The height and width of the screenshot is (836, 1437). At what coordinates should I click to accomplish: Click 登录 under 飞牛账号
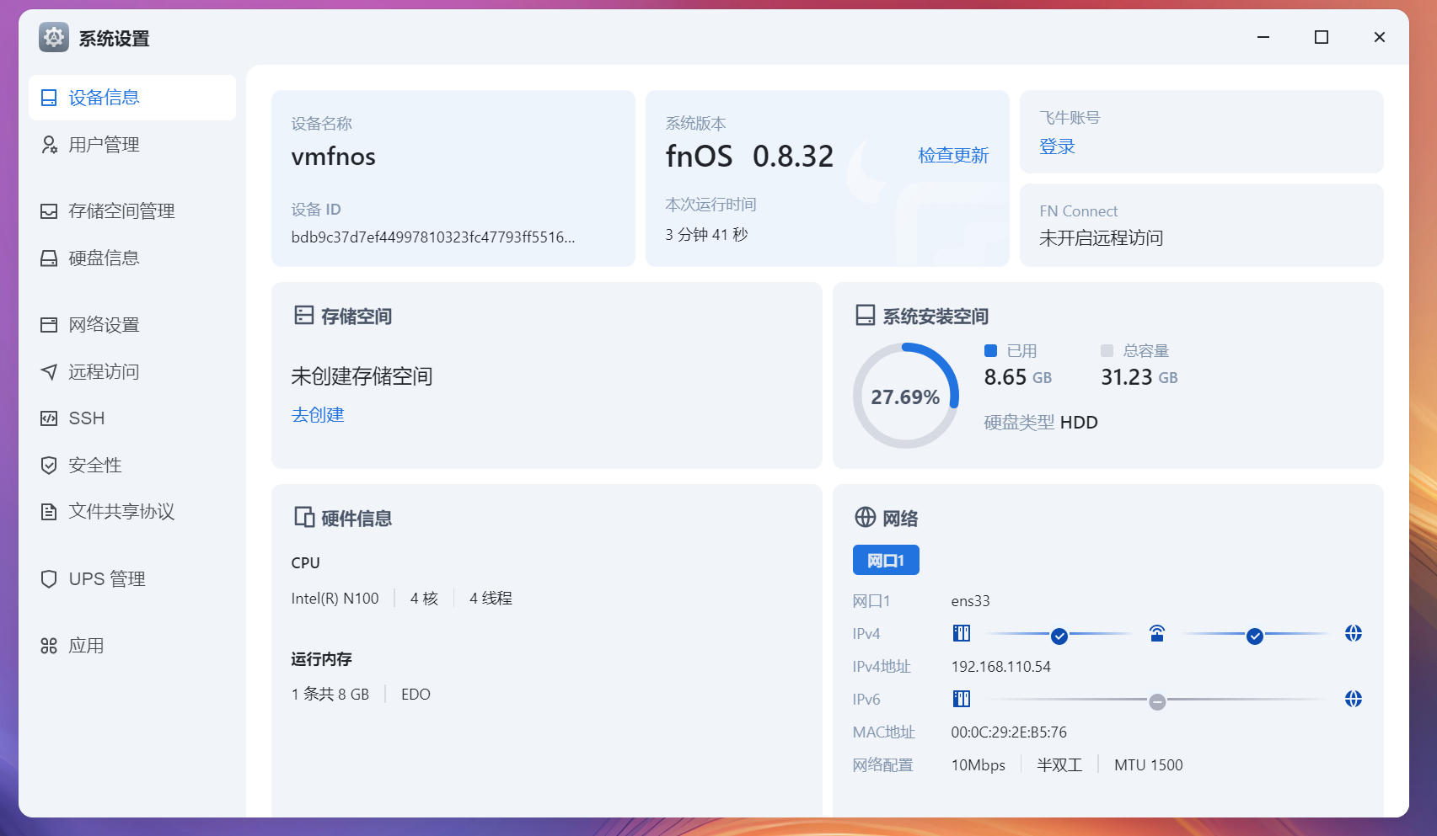point(1057,146)
